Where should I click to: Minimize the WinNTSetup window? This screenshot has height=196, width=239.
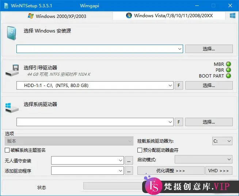(197, 5)
